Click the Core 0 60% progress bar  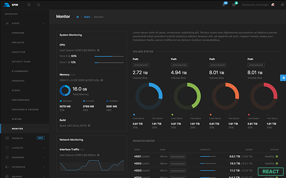[109, 56]
